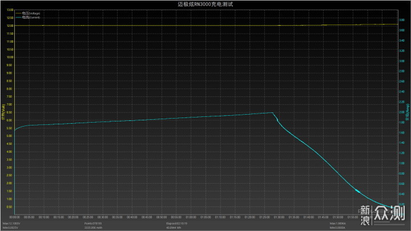Click the yellow voltage line swatch in legend
411x231 pixels.
(18, 13)
